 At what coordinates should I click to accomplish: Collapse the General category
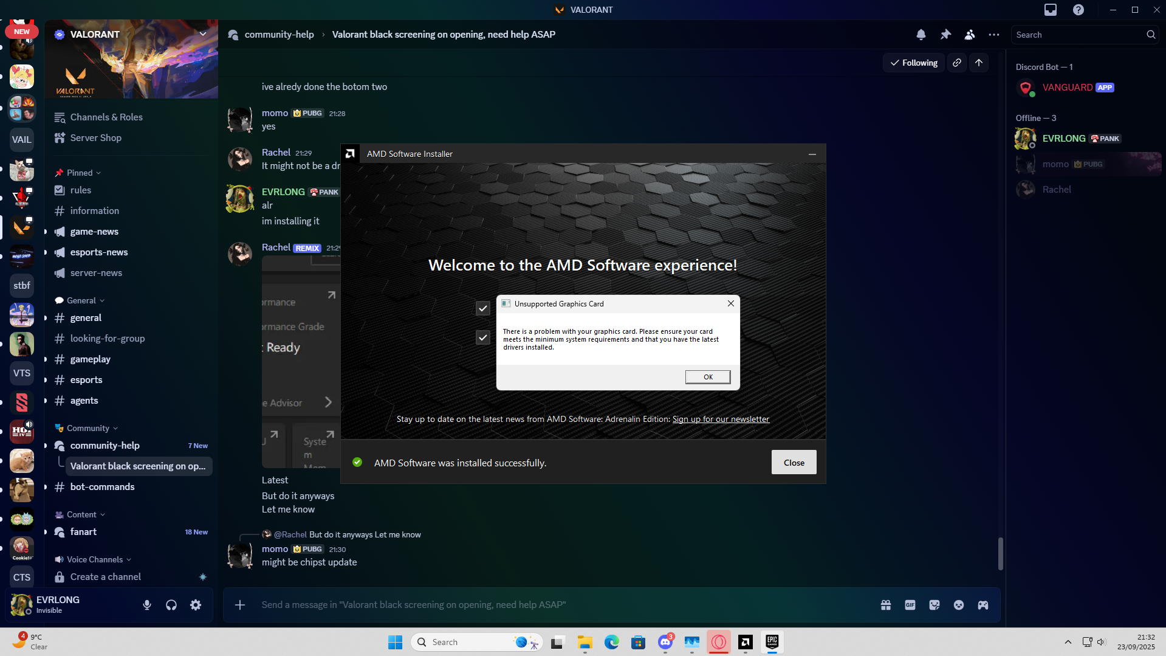point(80,300)
